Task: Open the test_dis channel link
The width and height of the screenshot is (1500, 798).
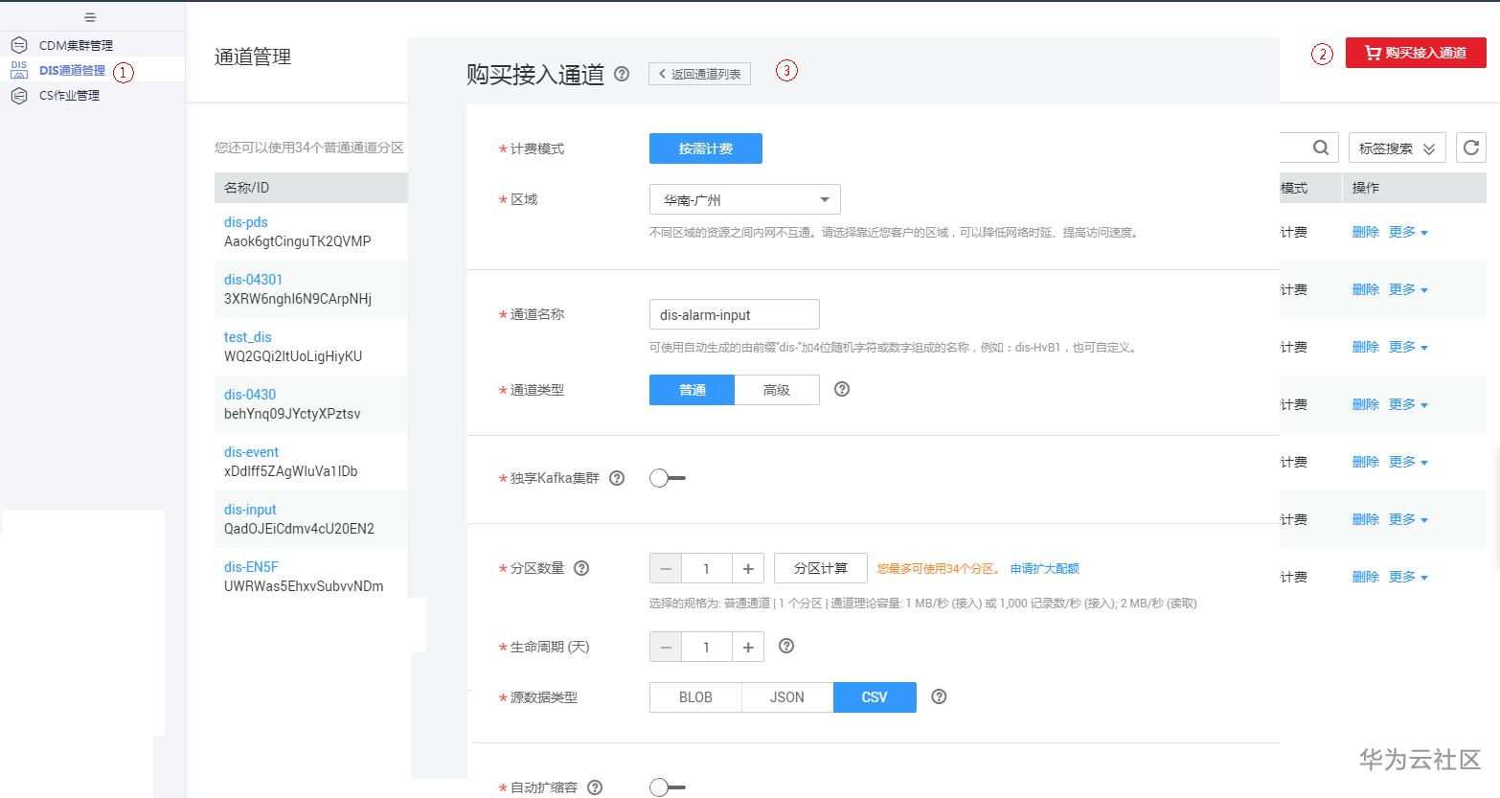Action: [248, 337]
